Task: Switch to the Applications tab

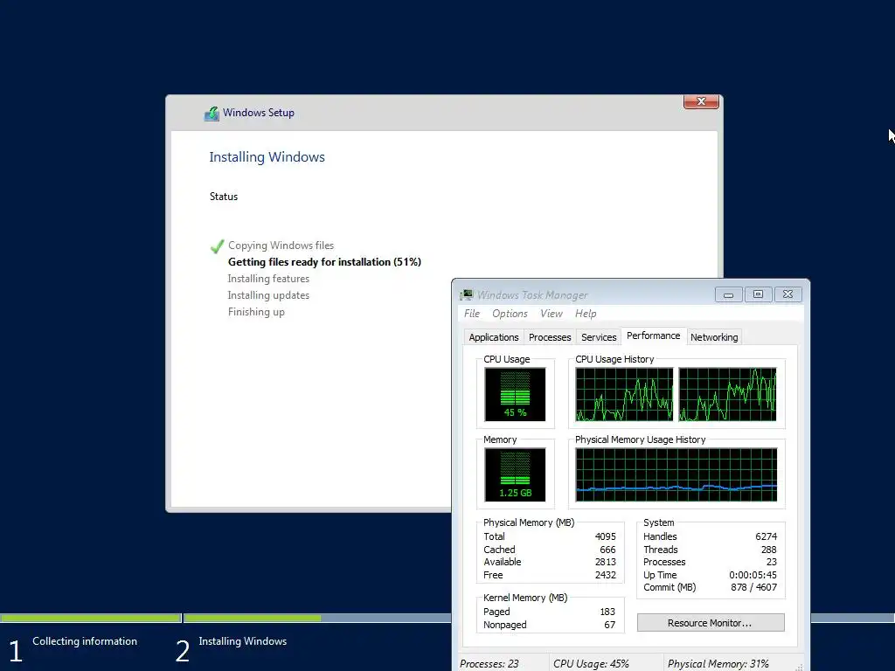Action: 494,337
